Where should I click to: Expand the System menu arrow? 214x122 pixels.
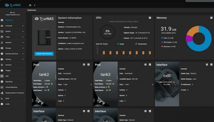coord(23,31)
